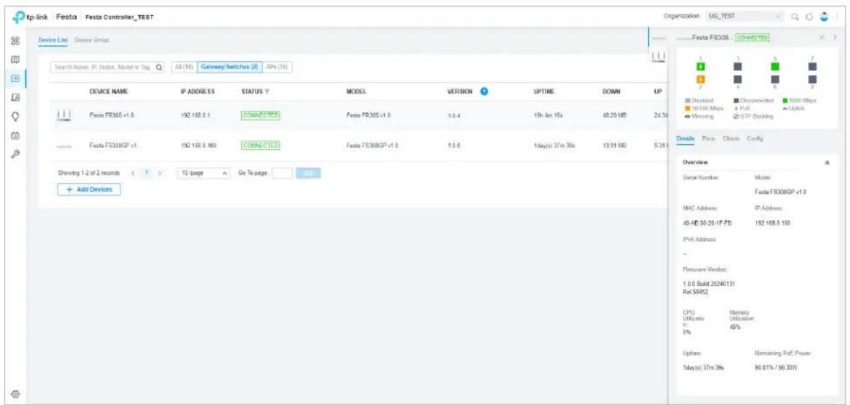Click the blue upgrade icon beside VERSION

point(484,91)
